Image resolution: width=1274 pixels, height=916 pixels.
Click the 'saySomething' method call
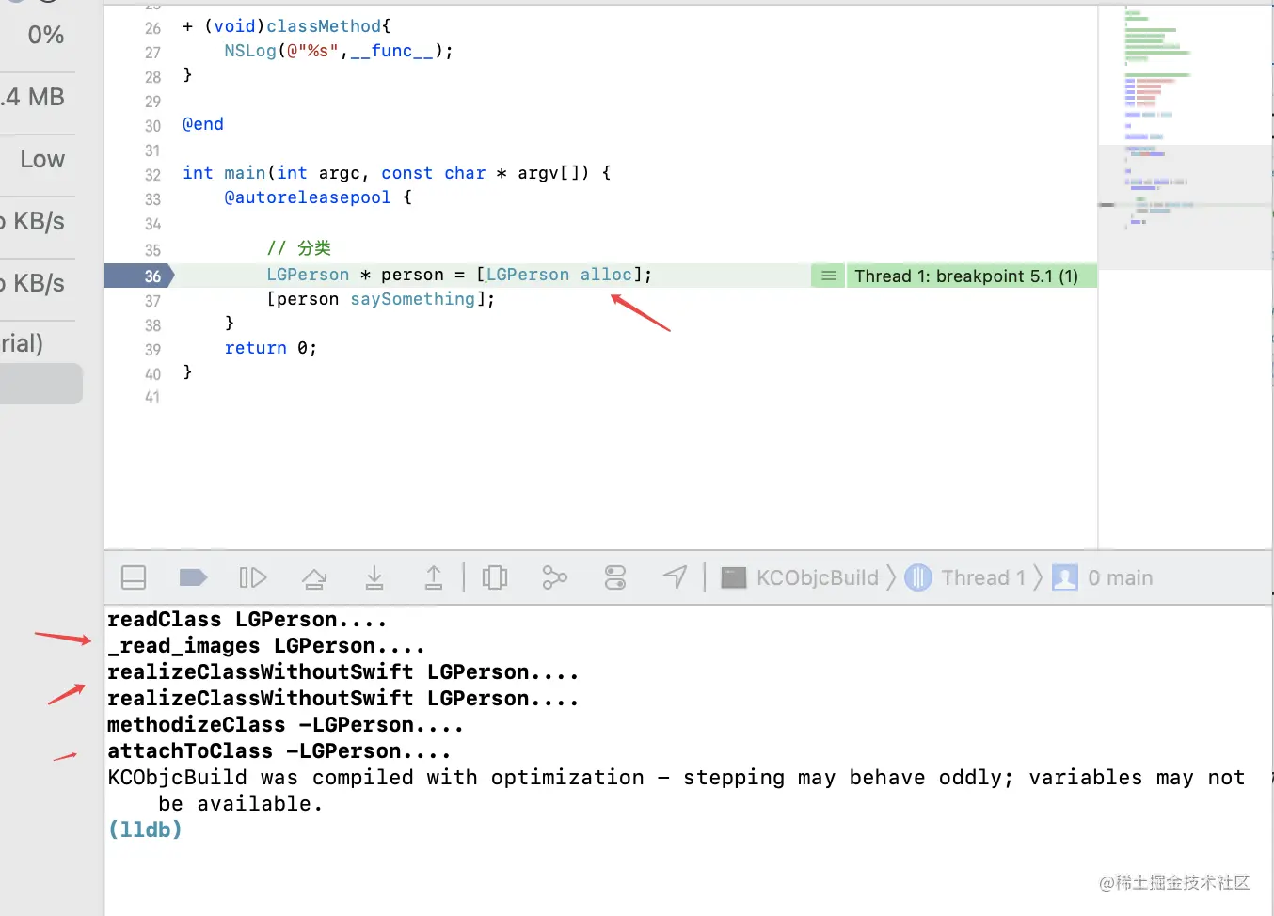click(413, 299)
